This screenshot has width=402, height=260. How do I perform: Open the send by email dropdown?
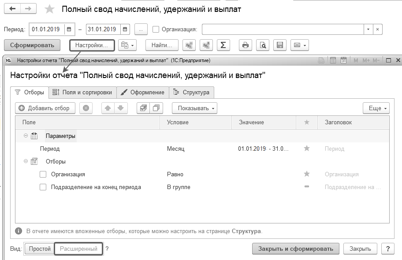(x=300, y=45)
